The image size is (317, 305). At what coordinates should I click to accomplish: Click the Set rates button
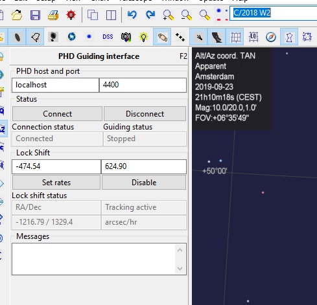pos(56,183)
